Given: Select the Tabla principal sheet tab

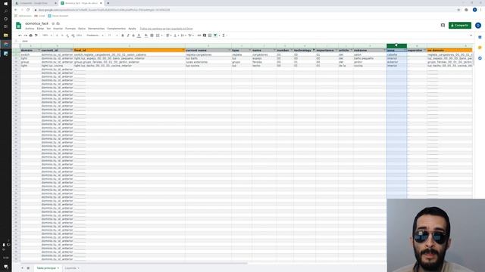Looking at the screenshot, I should pyautogui.click(x=48, y=268).
